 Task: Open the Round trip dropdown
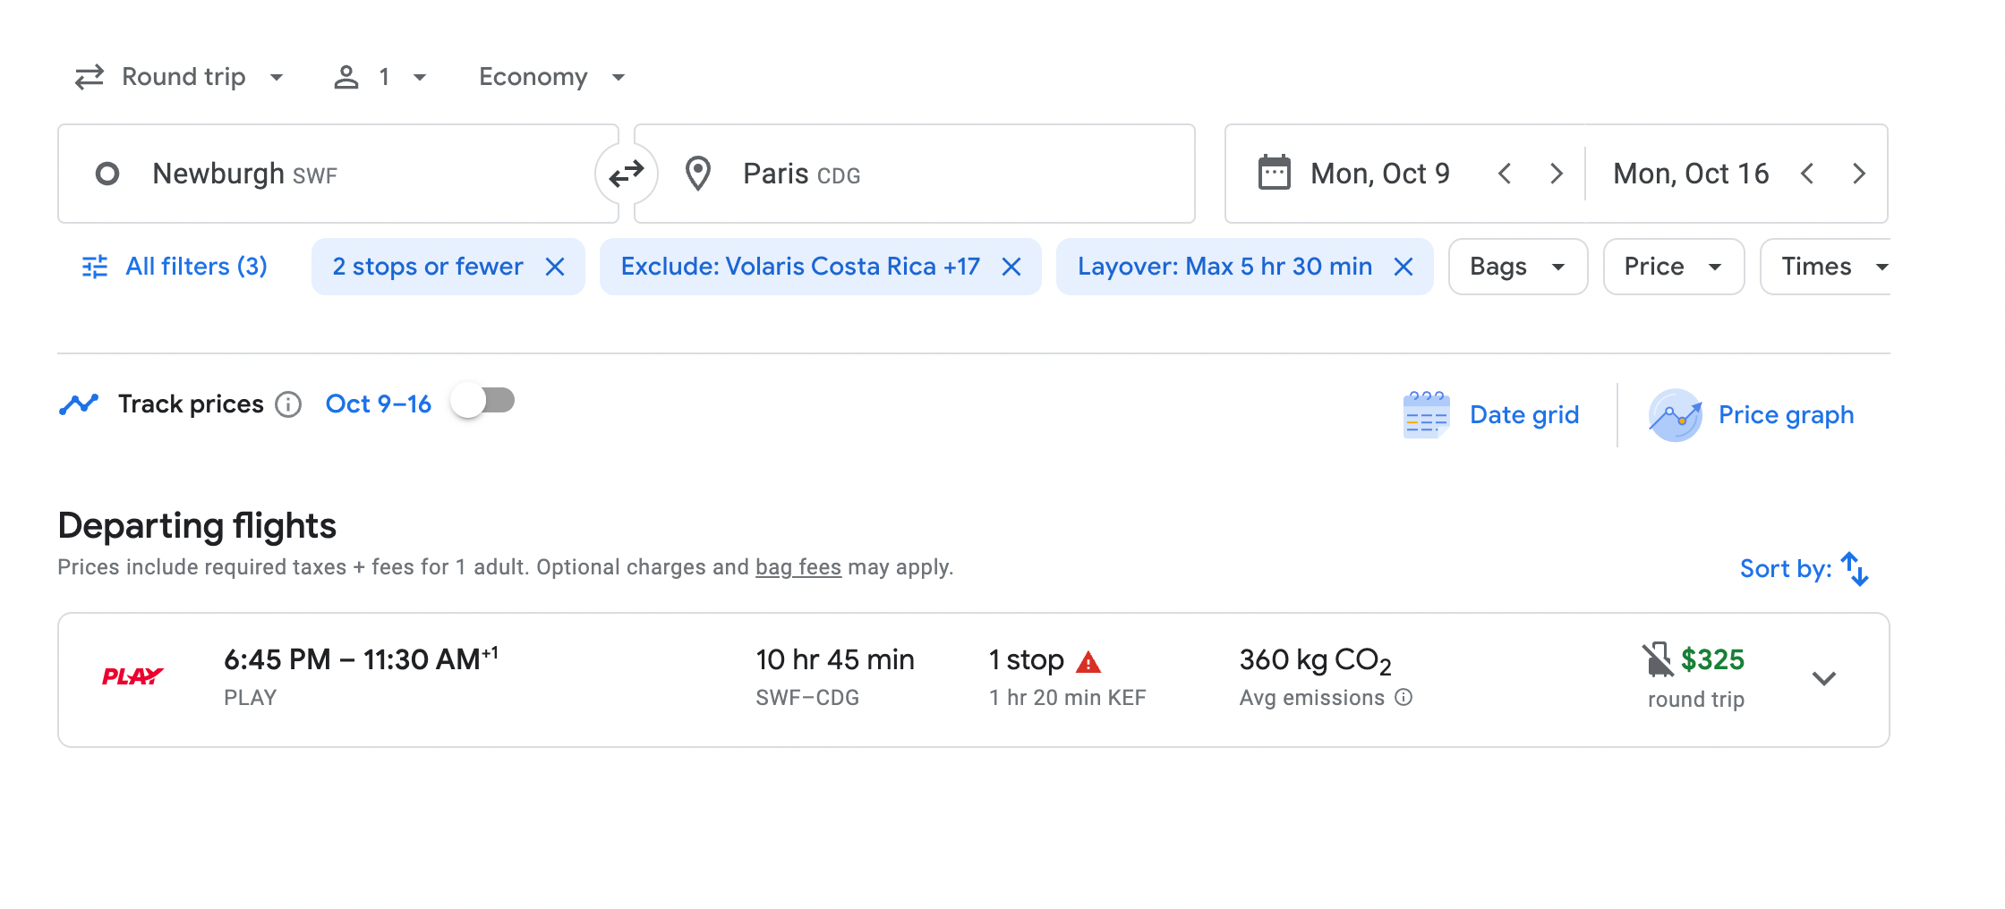coord(179,77)
